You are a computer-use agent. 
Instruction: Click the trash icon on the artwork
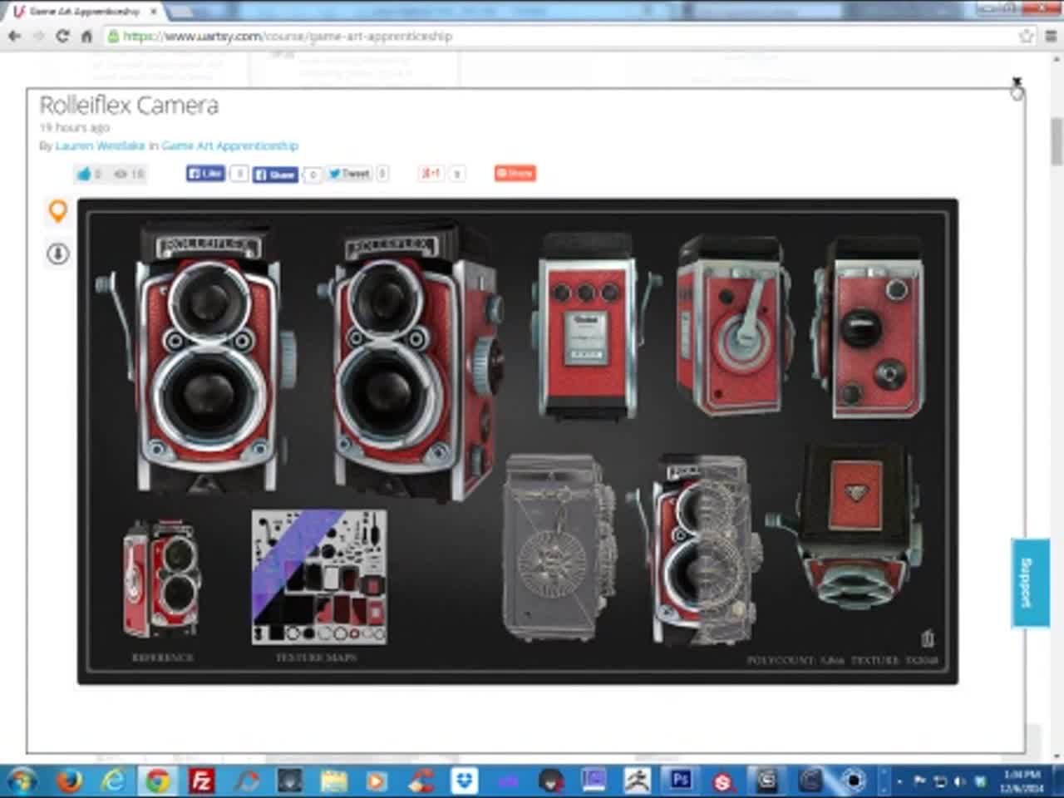927,638
